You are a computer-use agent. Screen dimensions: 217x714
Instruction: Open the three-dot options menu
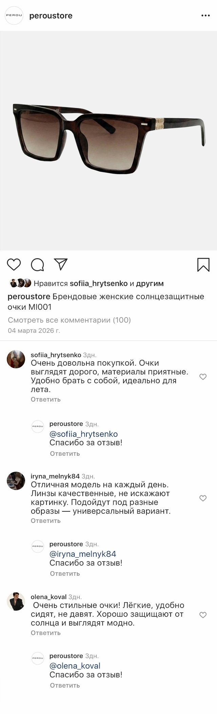click(205, 16)
